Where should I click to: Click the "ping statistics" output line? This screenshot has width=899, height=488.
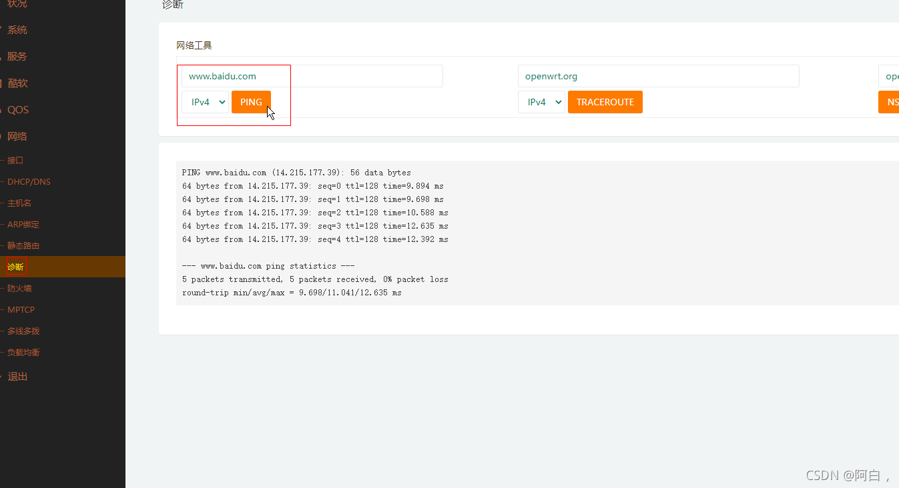coord(268,266)
